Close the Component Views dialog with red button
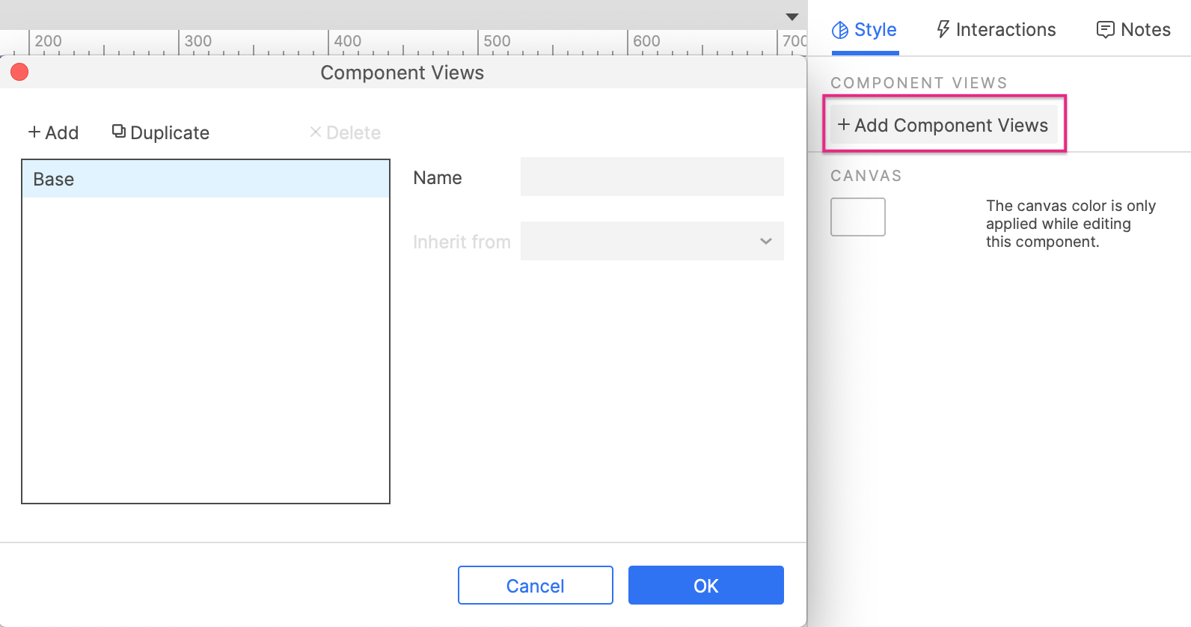Viewport: 1191px width, 627px height. (19, 72)
